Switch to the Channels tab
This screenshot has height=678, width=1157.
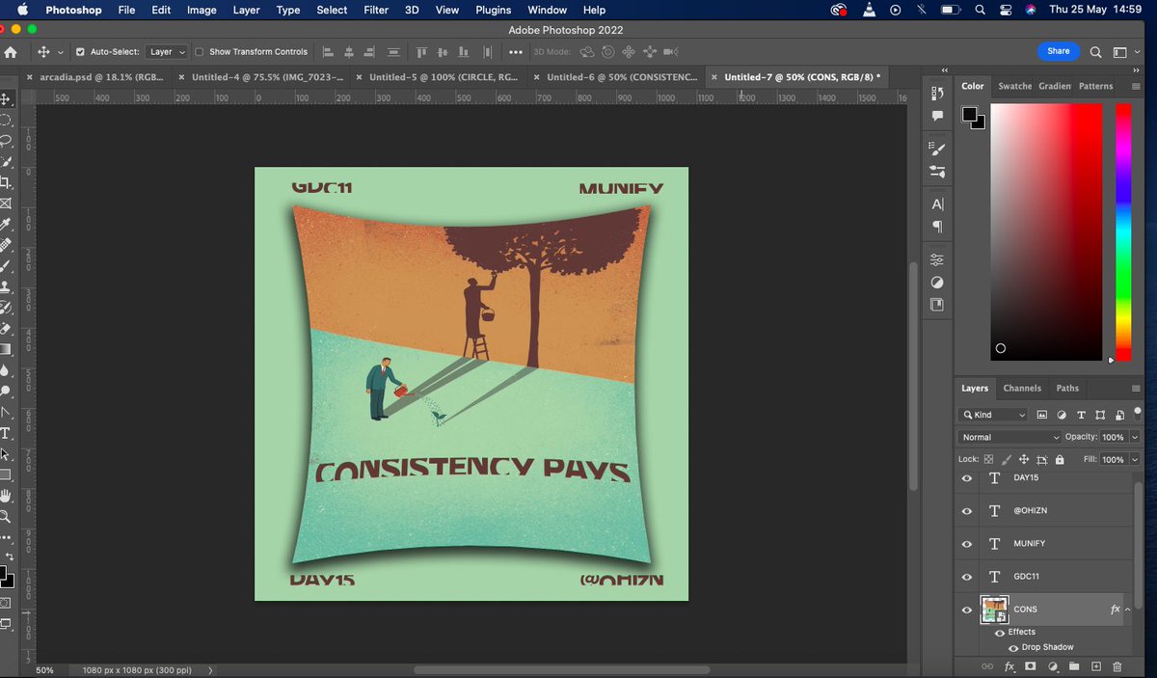pyautogui.click(x=1022, y=389)
